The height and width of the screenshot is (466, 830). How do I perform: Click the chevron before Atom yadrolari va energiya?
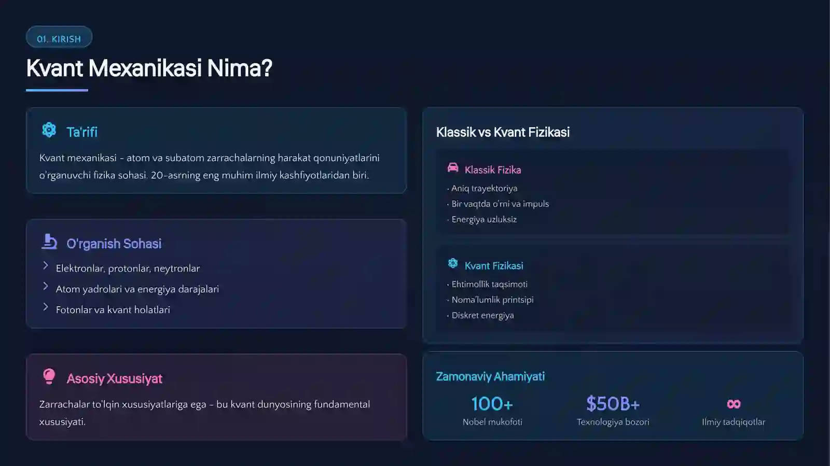click(46, 286)
